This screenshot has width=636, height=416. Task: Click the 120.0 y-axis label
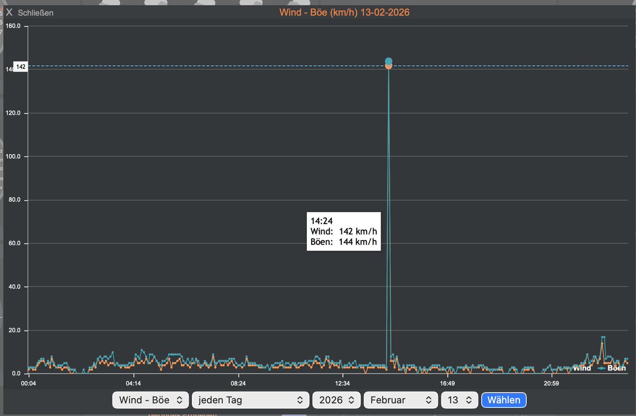pyautogui.click(x=13, y=113)
